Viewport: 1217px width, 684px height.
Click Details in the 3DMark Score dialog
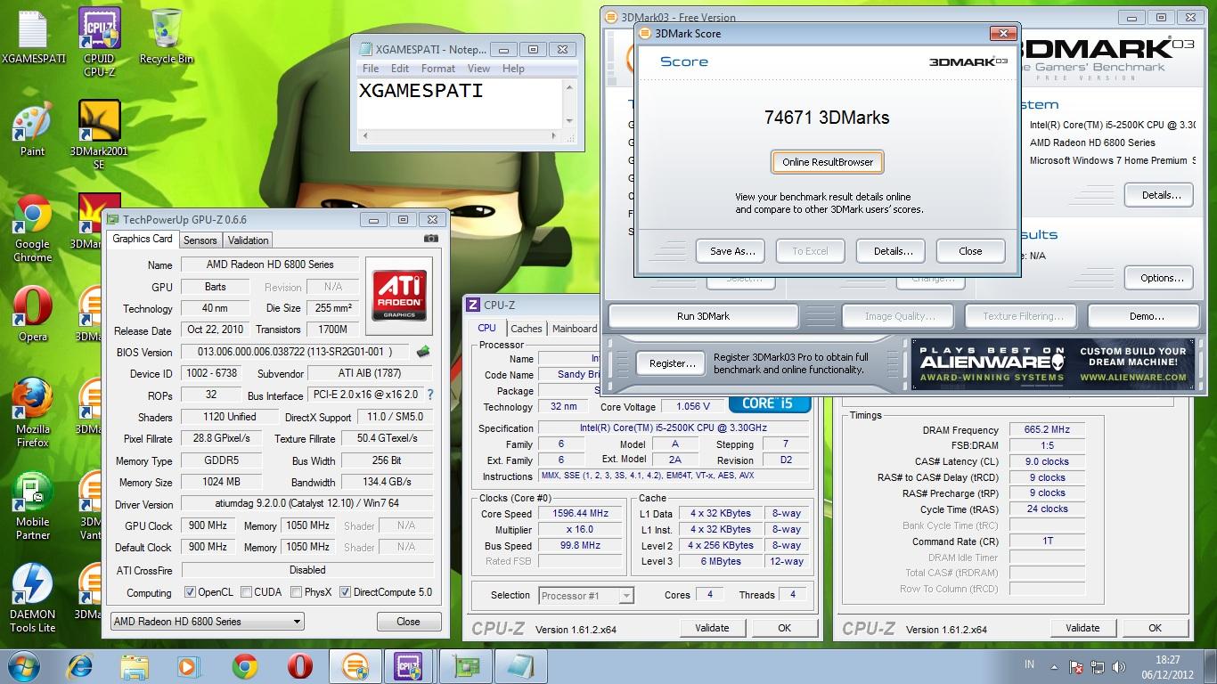point(893,251)
